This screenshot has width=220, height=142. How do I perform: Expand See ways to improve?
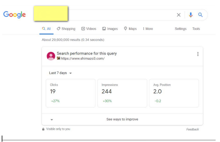(122, 119)
